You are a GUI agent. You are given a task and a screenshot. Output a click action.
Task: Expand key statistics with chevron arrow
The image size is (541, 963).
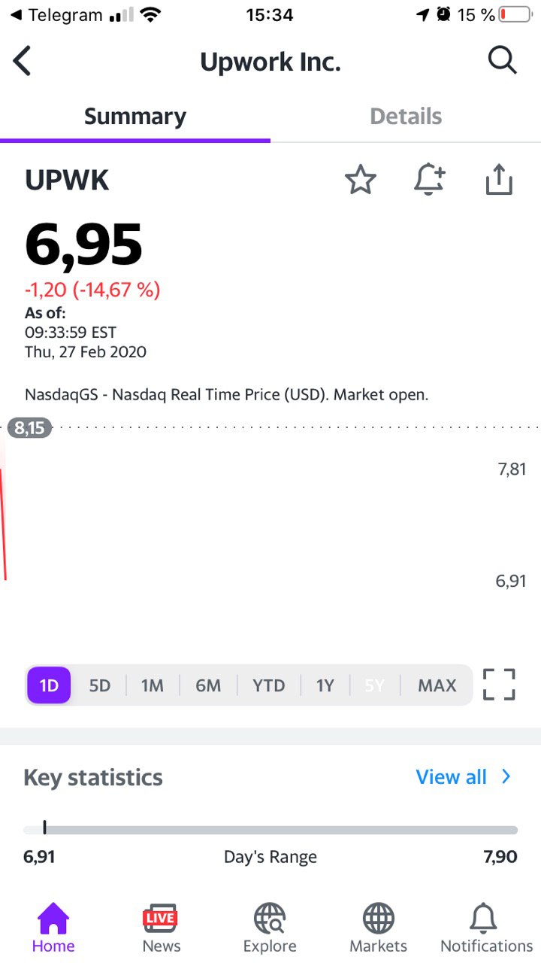[507, 777]
